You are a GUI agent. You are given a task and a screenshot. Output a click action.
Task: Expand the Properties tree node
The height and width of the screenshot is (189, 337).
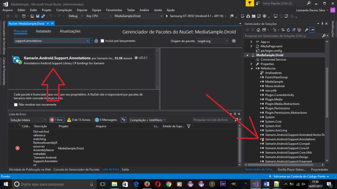[251, 64]
